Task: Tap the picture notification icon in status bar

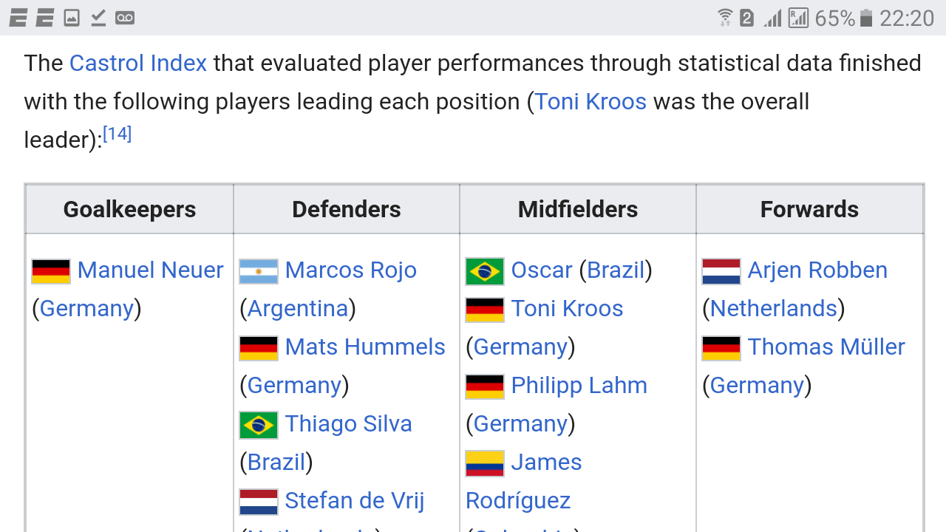Action: coord(72,18)
